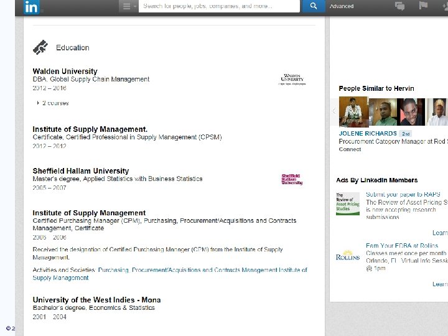Open Jolene Richards profile name link
This screenshot has height=336, width=448.
(x=368, y=133)
